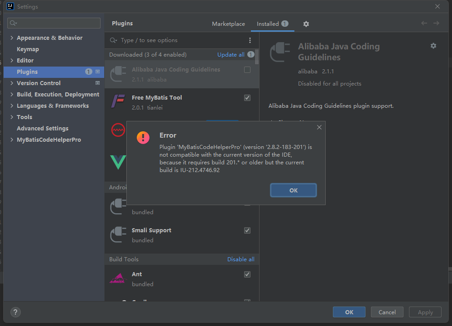Select the Free MyBatis Tool plugin row
This screenshot has height=326, width=452.
(x=182, y=102)
